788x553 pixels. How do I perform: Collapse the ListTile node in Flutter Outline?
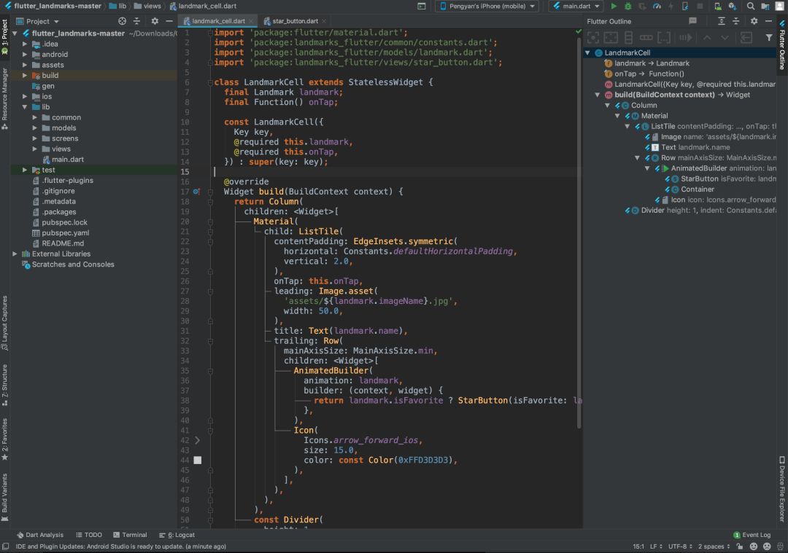(x=627, y=127)
